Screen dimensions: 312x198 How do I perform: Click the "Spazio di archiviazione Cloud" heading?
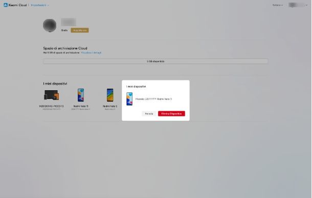(65, 48)
